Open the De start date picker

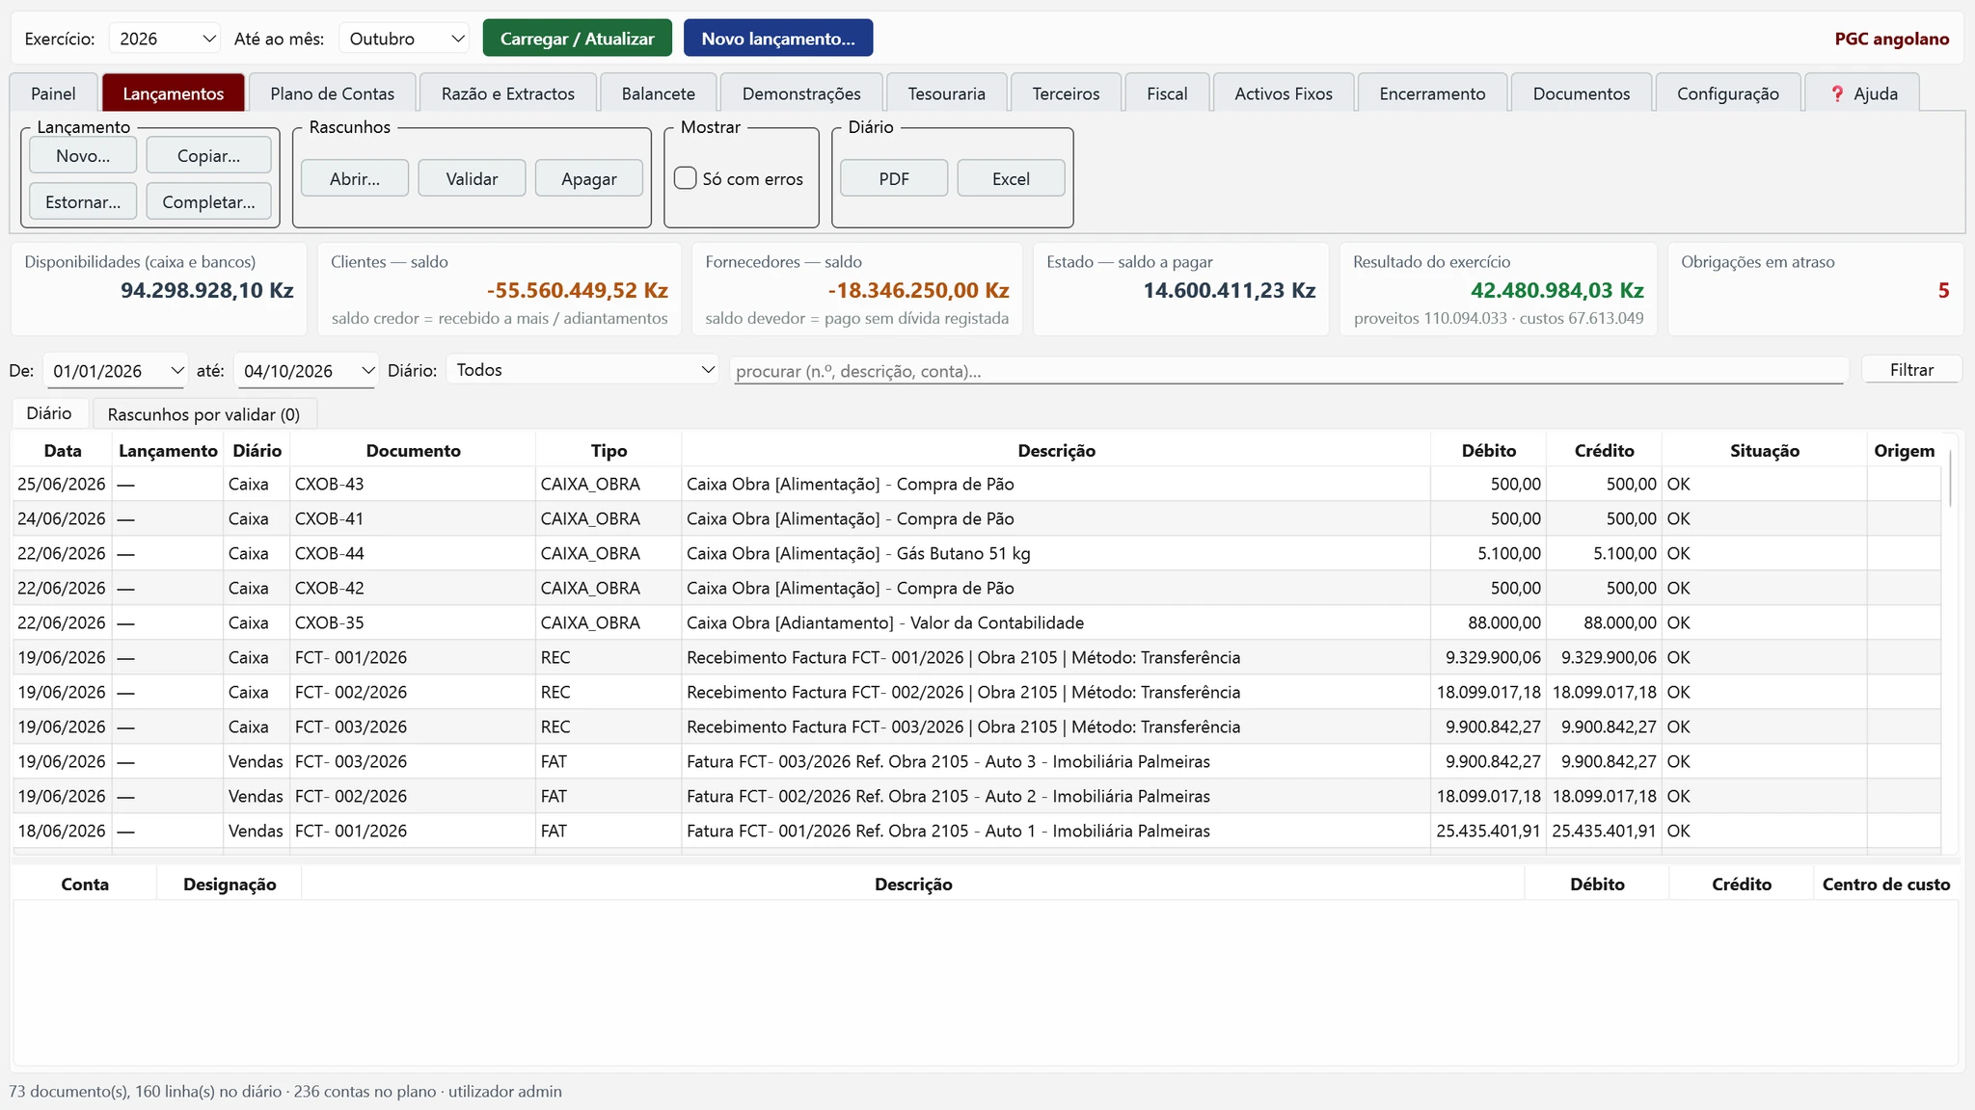(x=115, y=371)
